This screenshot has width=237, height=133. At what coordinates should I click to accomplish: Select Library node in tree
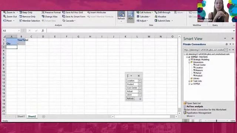tap(196, 78)
